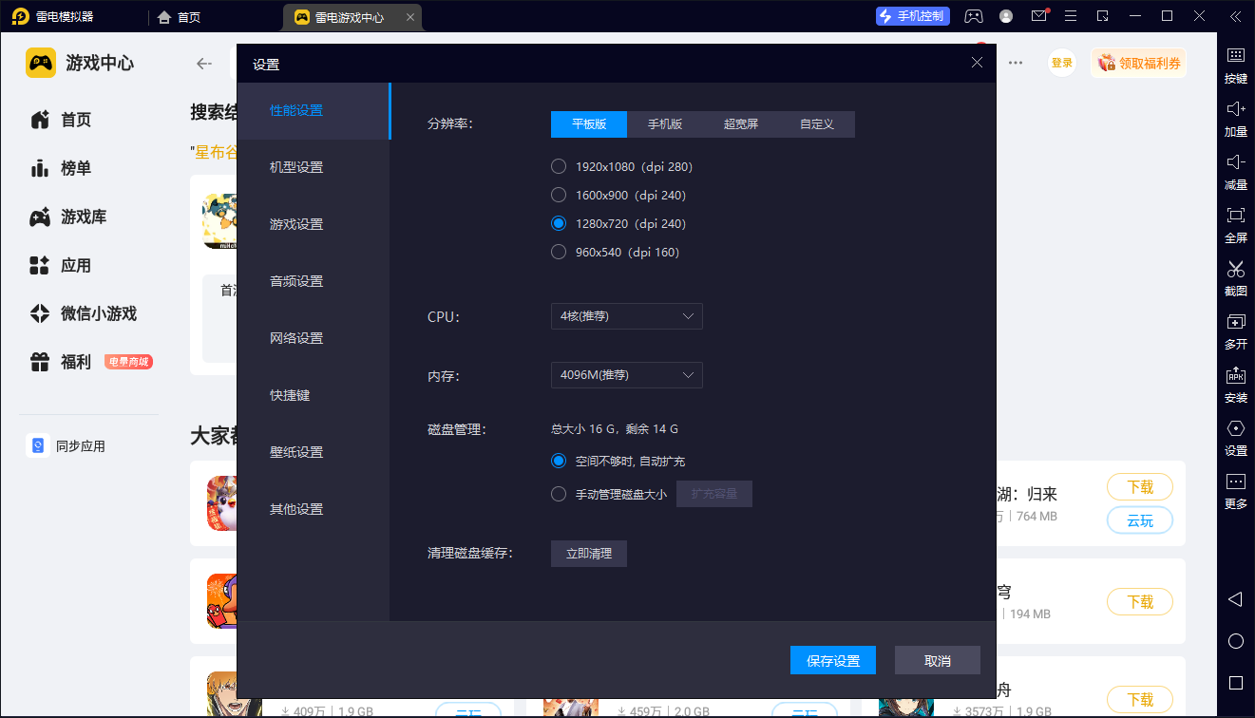This screenshot has width=1255, height=718.
Task: Click the 扩充容量 button
Action: pos(714,494)
